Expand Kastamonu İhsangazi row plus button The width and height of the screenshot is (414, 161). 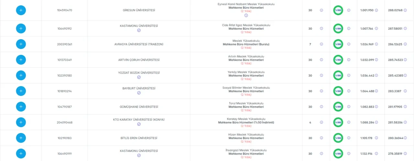pyautogui.click(x=21, y=153)
